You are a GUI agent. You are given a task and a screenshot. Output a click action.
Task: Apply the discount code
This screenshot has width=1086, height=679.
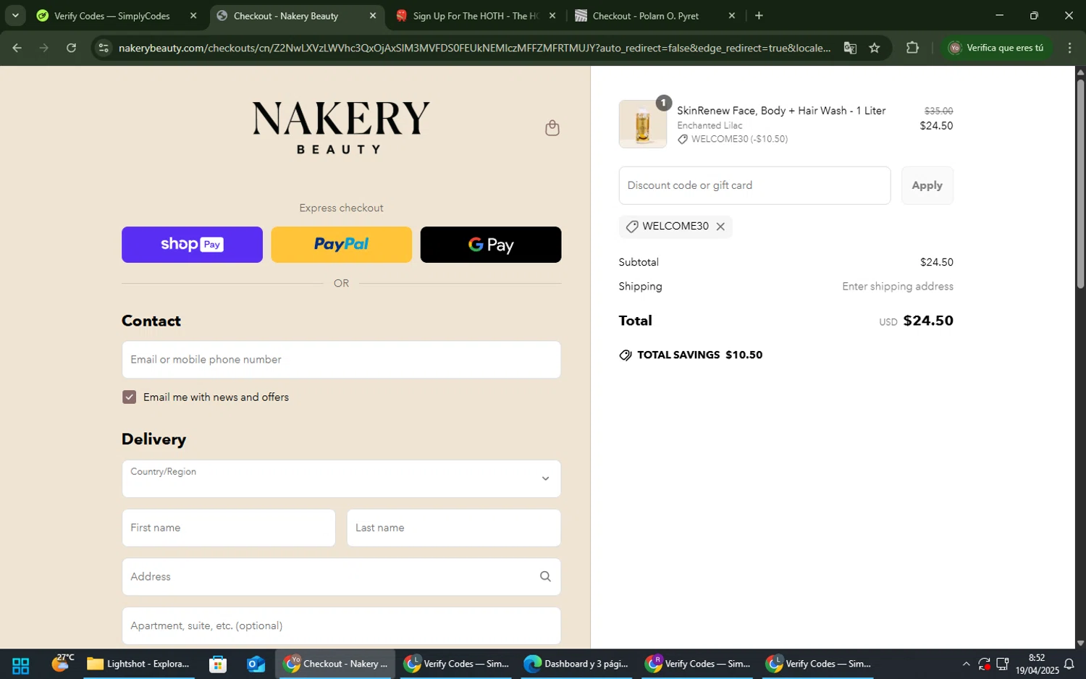click(x=927, y=185)
